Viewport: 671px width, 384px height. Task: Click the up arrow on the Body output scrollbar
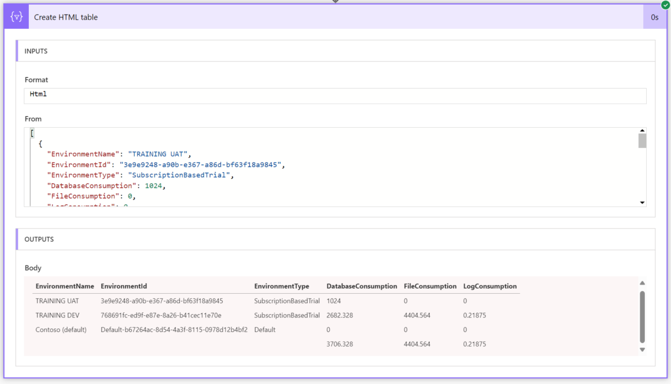[x=642, y=282]
